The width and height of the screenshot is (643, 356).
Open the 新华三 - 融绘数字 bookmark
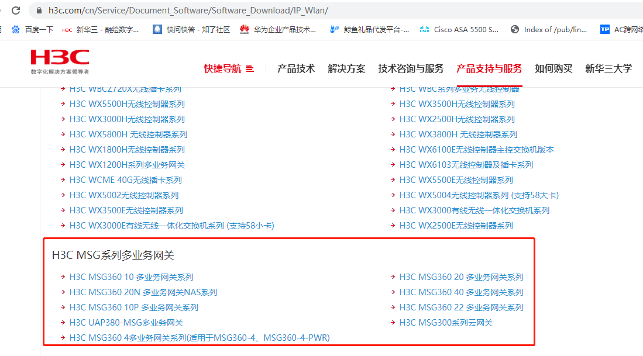click(x=101, y=29)
